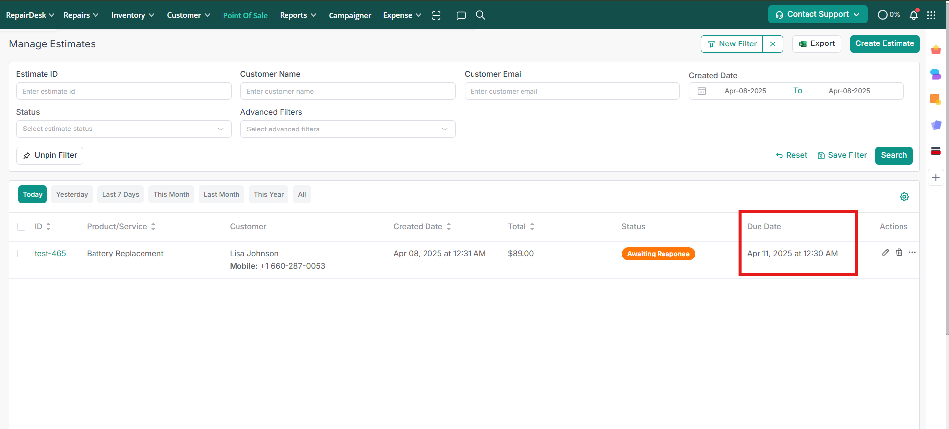Expand the Reports menu
The width and height of the screenshot is (949, 429).
coord(298,15)
